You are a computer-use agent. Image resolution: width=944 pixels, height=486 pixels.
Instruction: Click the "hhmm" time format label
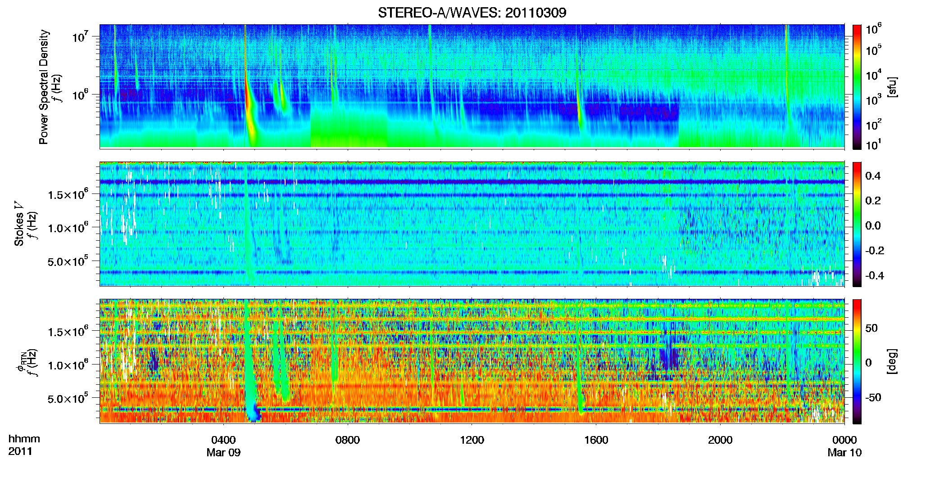(24, 439)
